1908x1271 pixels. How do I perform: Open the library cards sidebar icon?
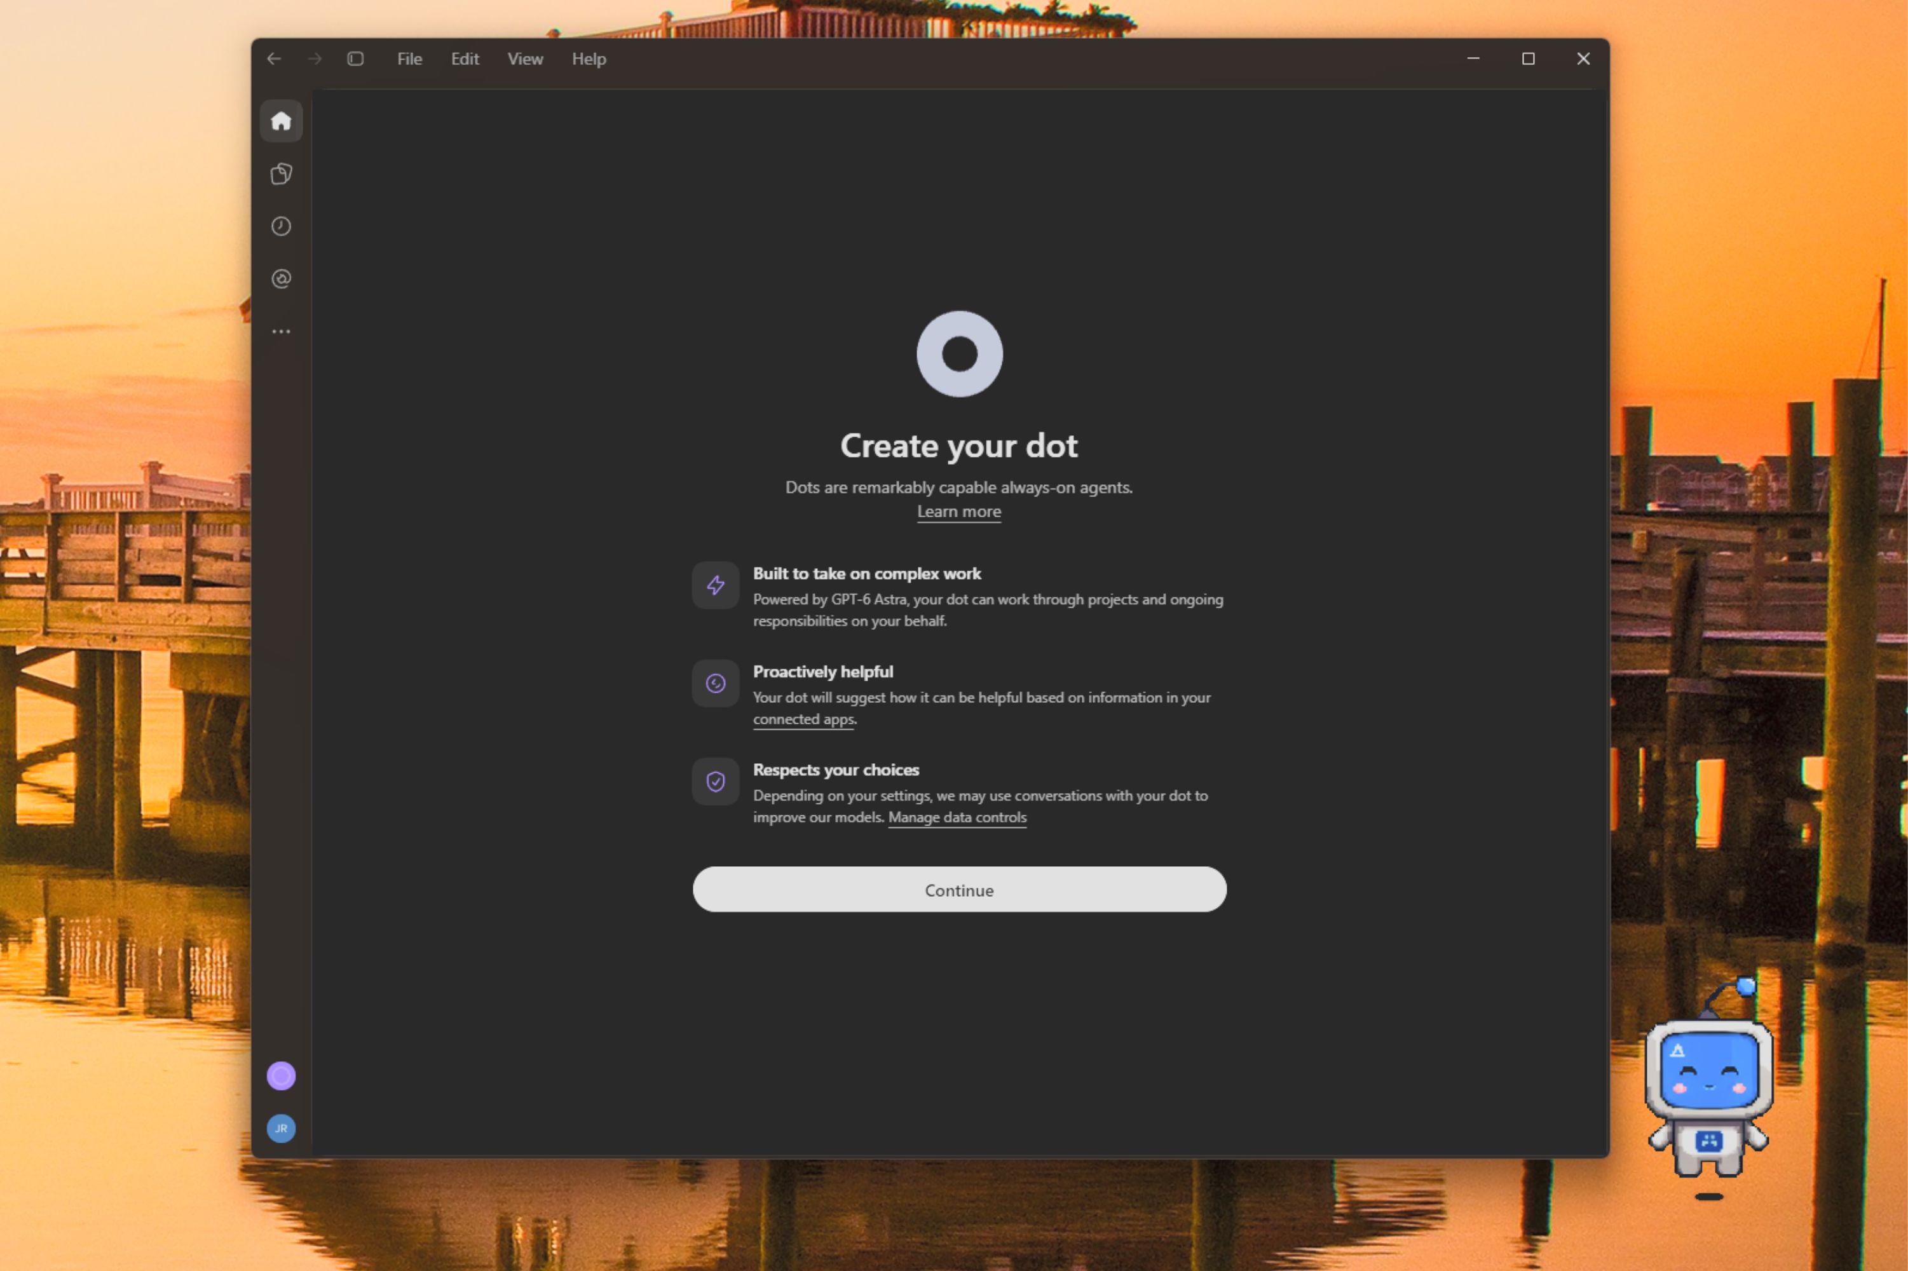coord(282,173)
